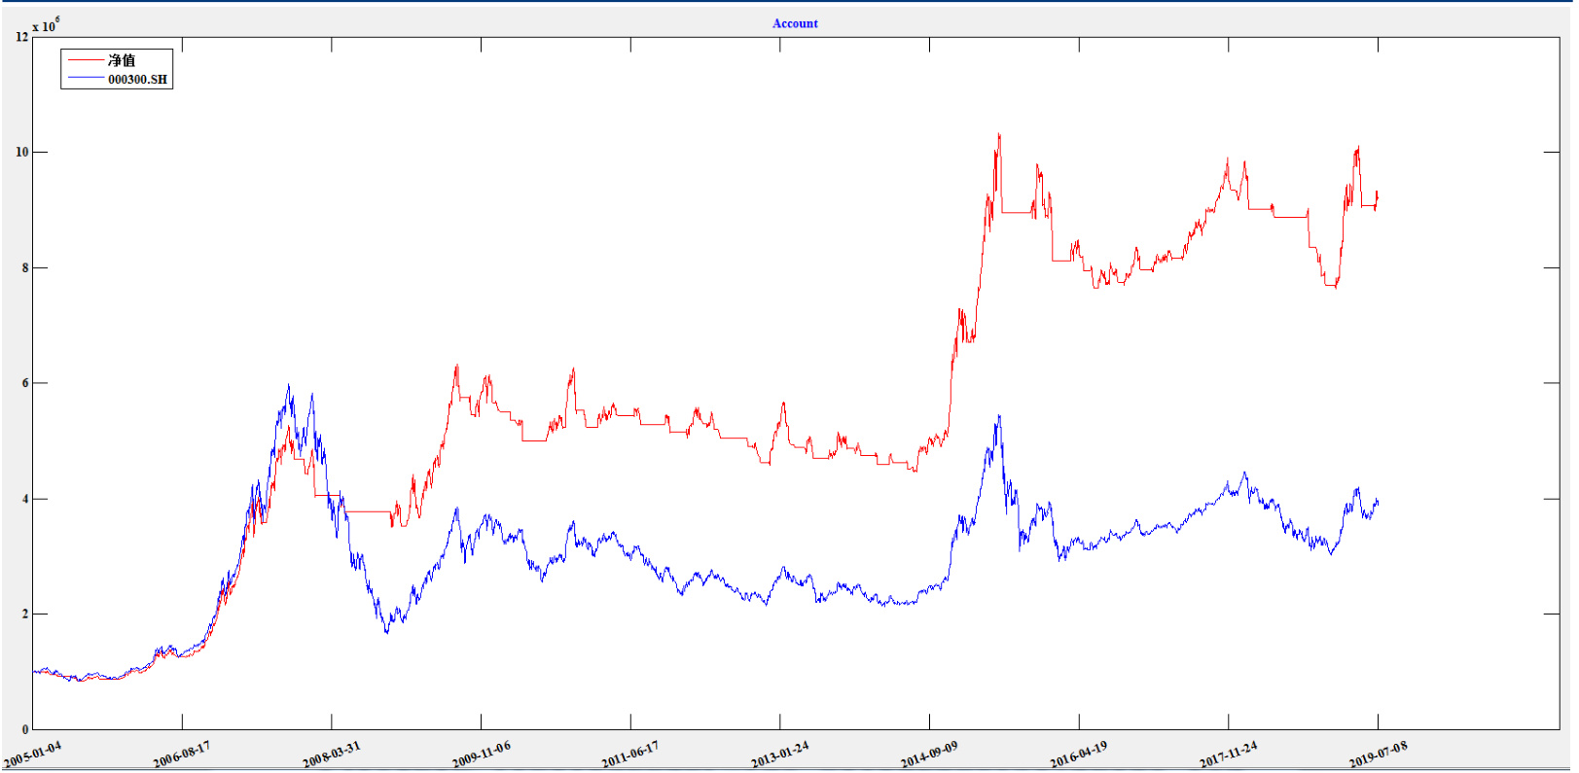The image size is (1579, 773).
Task: Select the 2014-09-09 x-axis label
Action: click(929, 755)
